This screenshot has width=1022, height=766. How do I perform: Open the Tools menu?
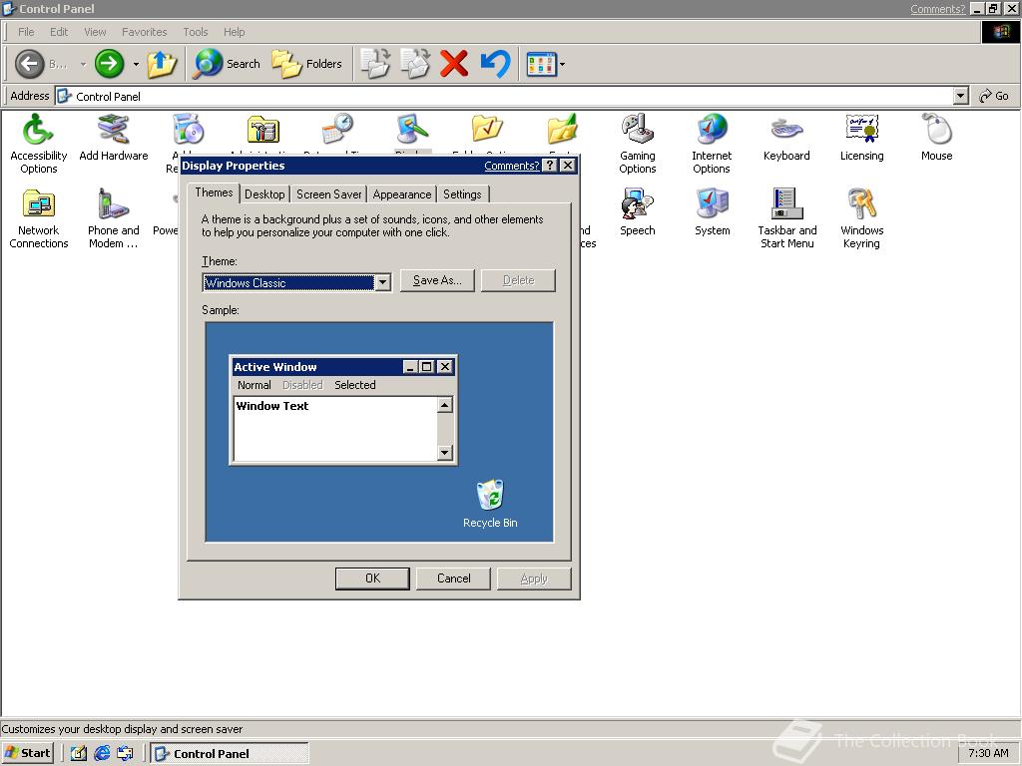click(x=195, y=31)
